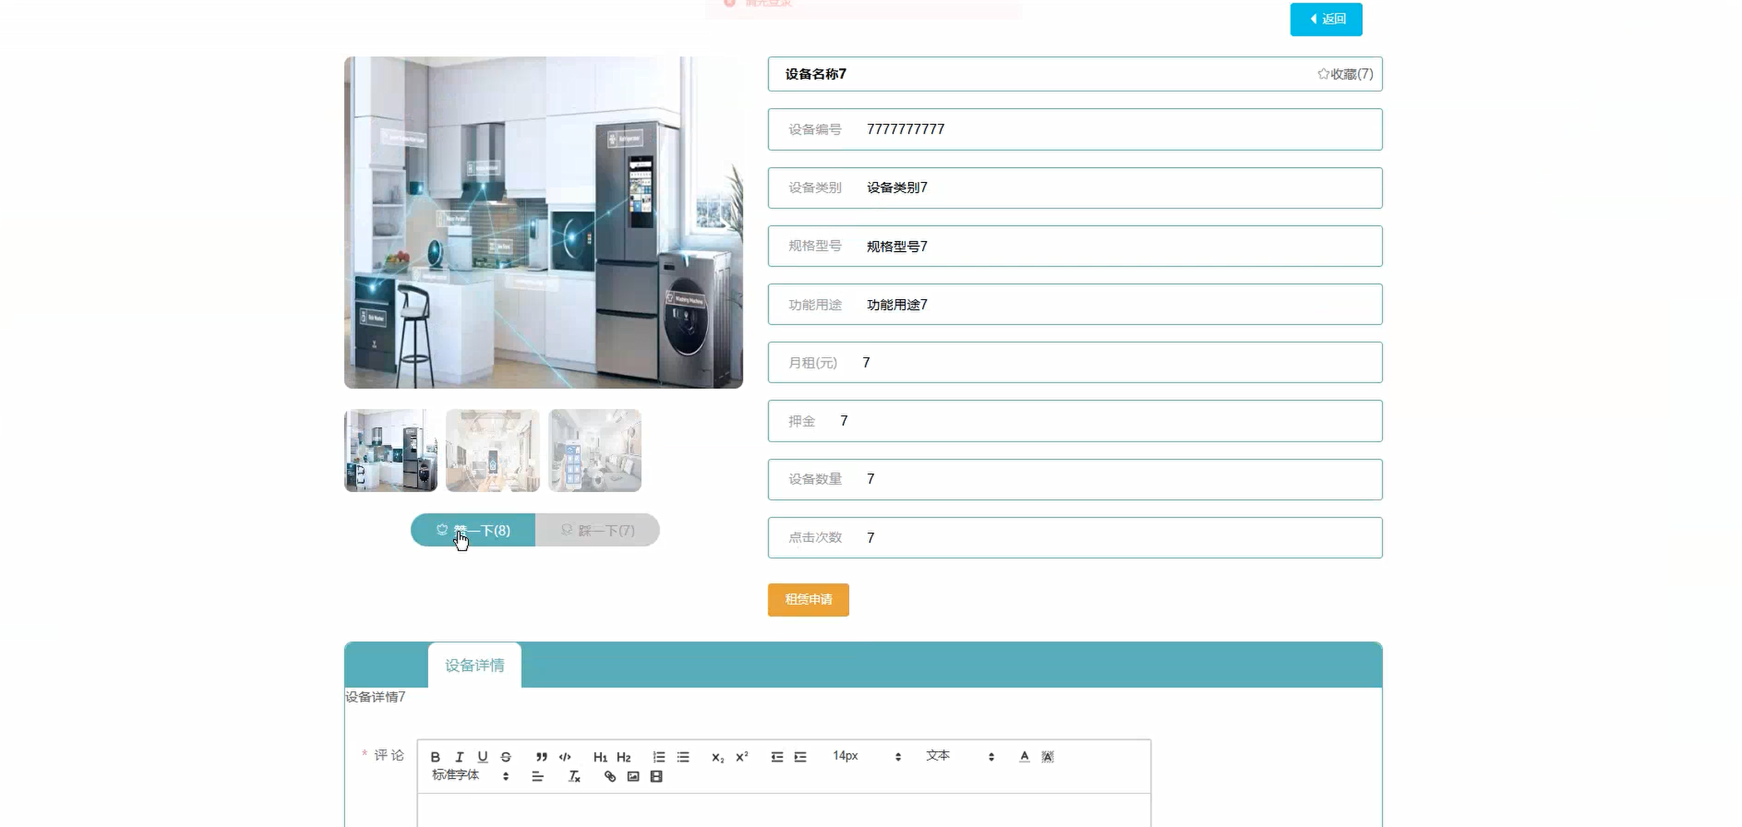Viewport: 1742px width, 827px height.
Task: Insert a code block in the editor
Action: pyautogui.click(x=565, y=756)
